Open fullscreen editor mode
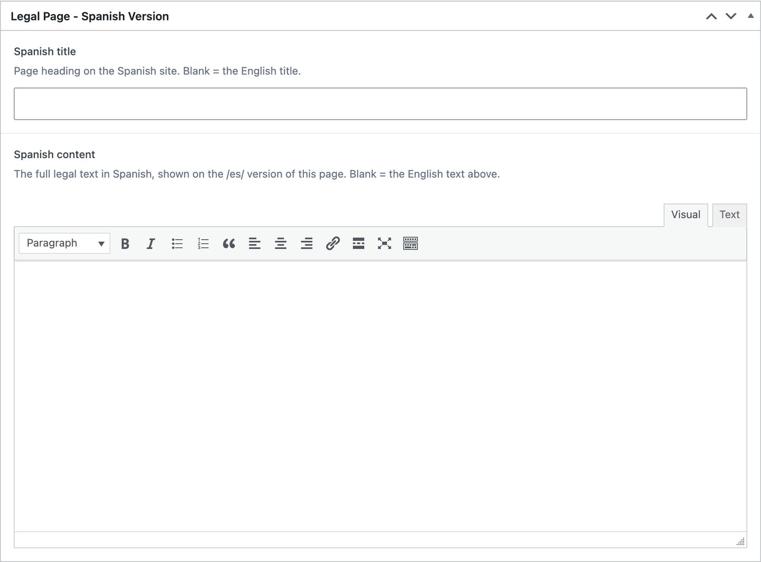The height and width of the screenshot is (562, 761). (384, 243)
